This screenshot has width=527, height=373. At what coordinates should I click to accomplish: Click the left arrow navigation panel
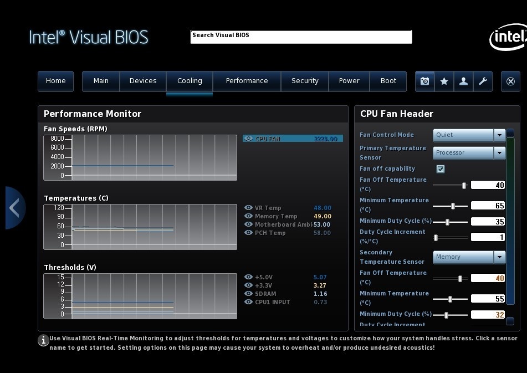pyautogui.click(x=15, y=208)
